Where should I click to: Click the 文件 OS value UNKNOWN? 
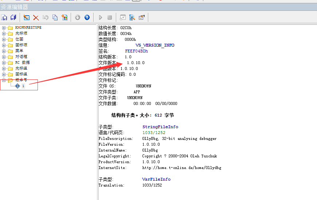pos(144,86)
